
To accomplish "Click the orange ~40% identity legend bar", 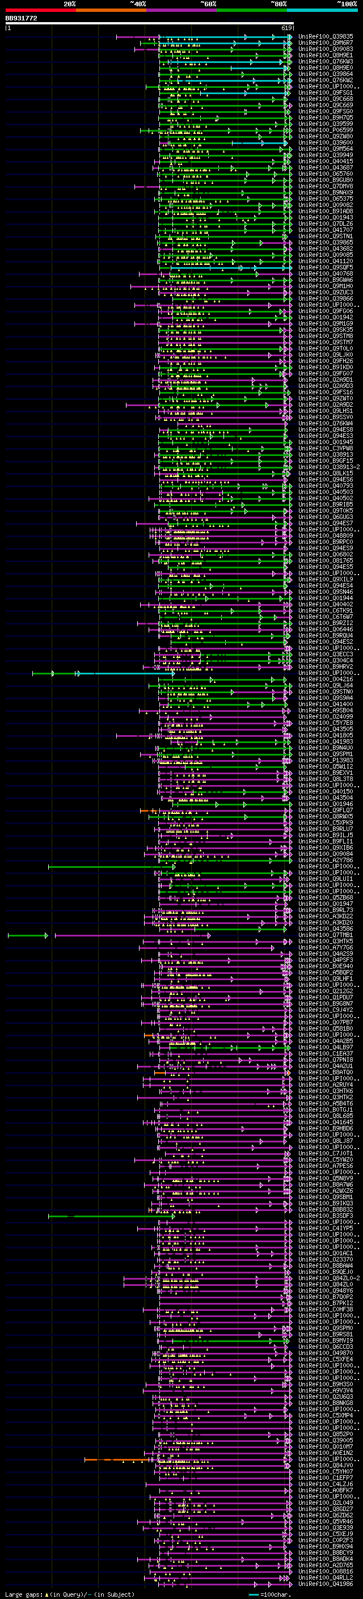I will pyautogui.click(x=111, y=10).
